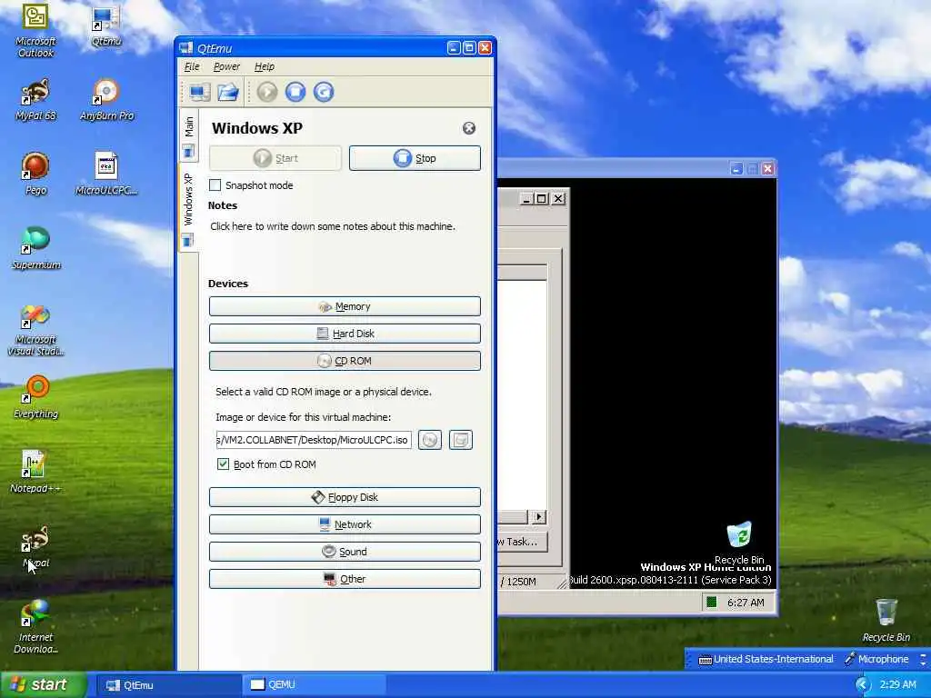This screenshot has height=698, width=931.
Task: Open the Windows Start menu
Action: pos(43,685)
